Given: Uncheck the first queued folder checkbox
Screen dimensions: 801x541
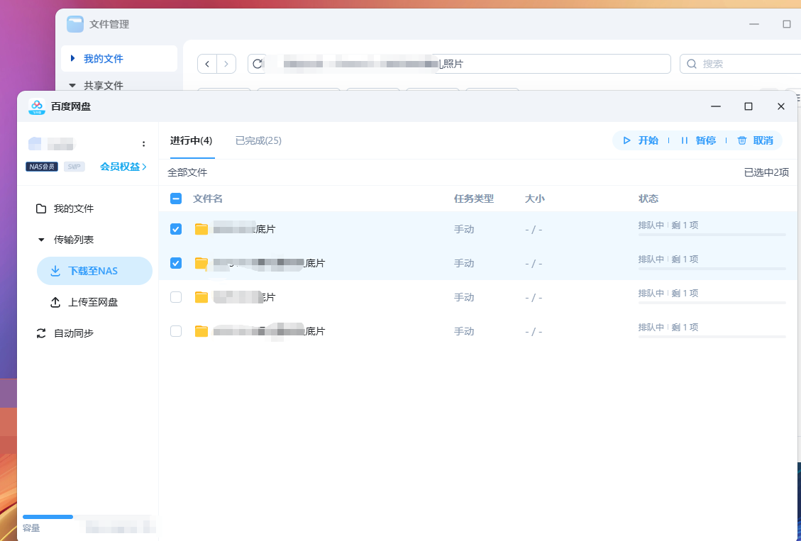Looking at the screenshot, I should click(176, 228).
